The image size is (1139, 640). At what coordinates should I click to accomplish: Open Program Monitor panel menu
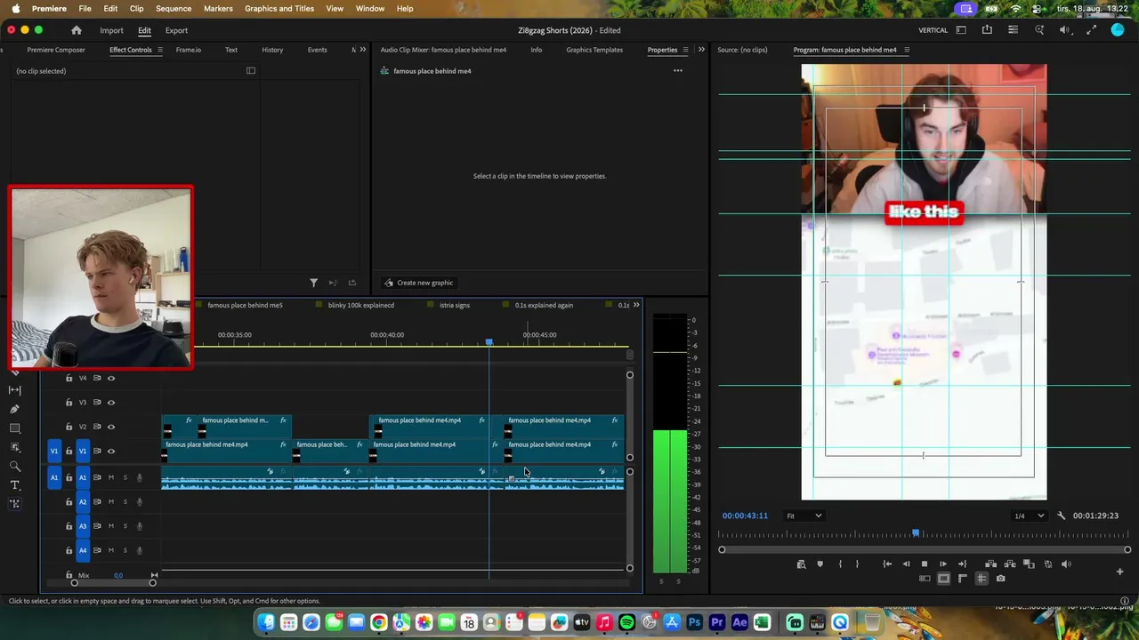906,50
